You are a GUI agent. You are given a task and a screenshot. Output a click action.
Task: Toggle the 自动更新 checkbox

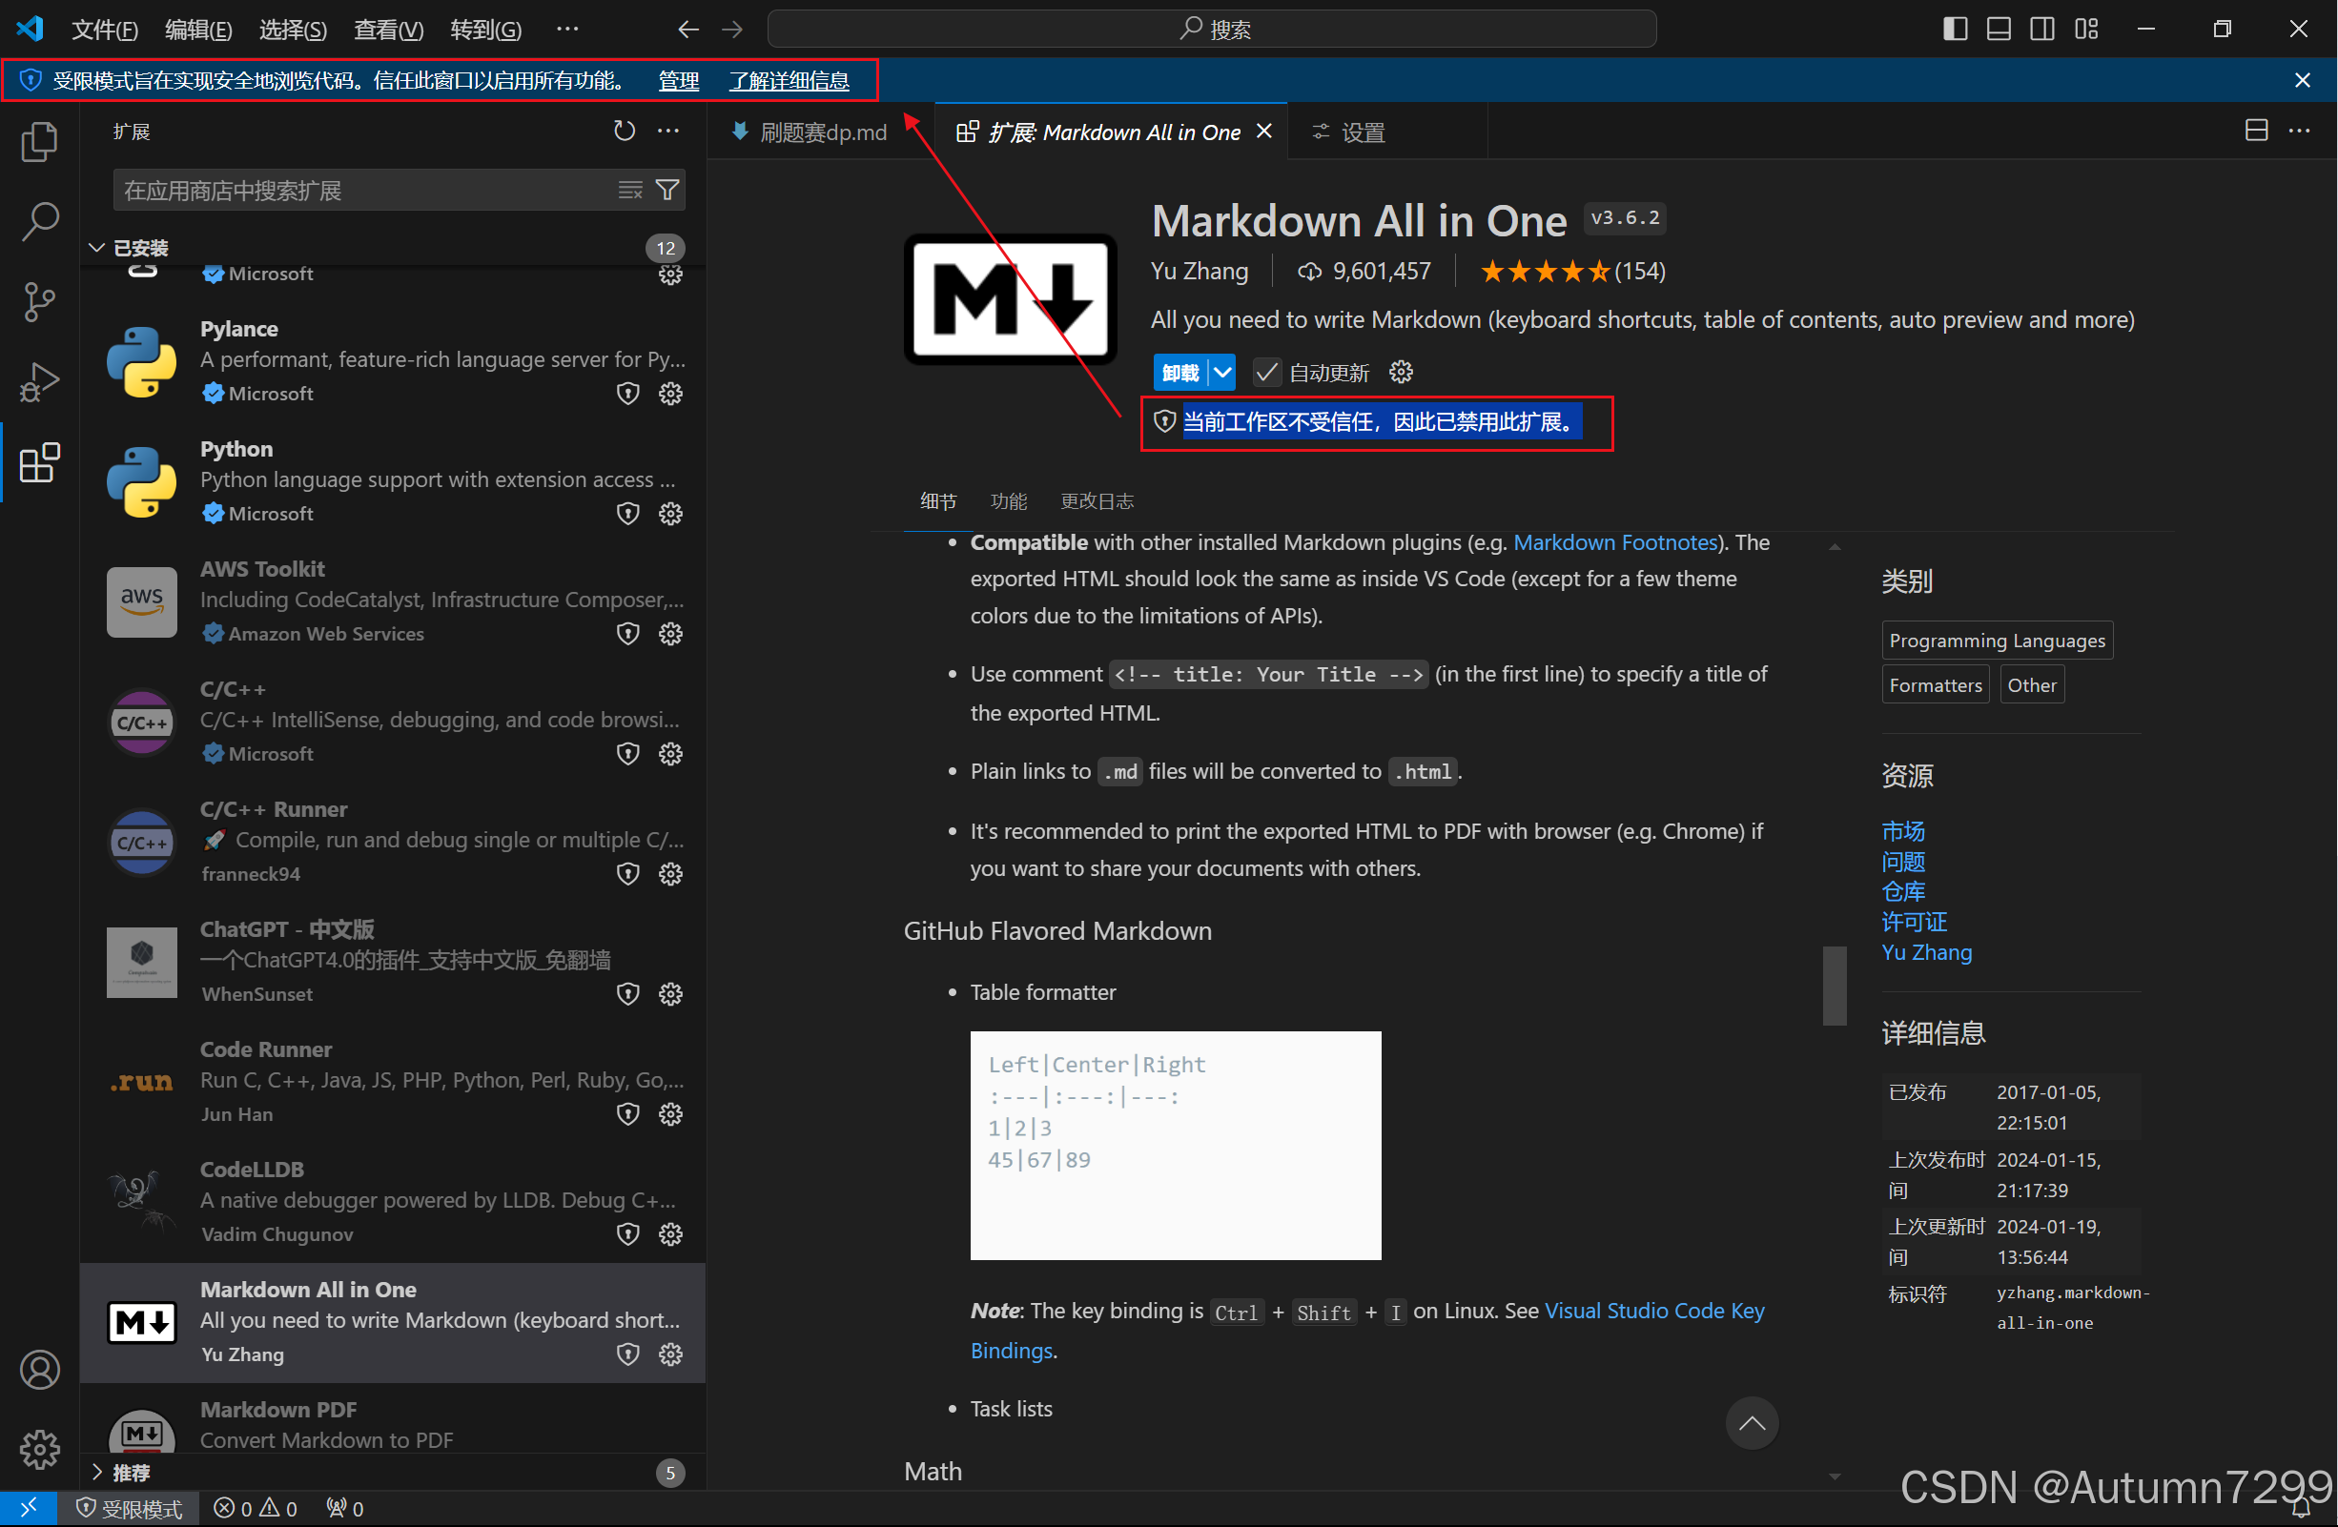point(1266,373)
